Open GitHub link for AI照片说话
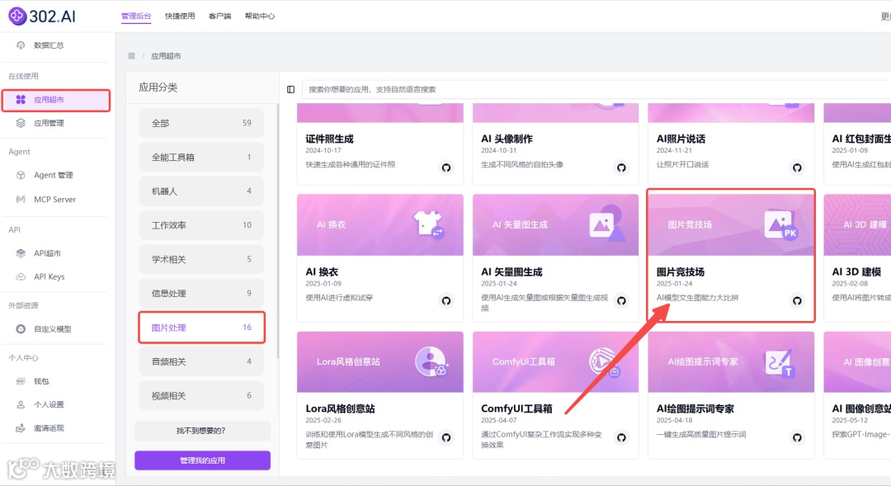 (x=797, y=168)
